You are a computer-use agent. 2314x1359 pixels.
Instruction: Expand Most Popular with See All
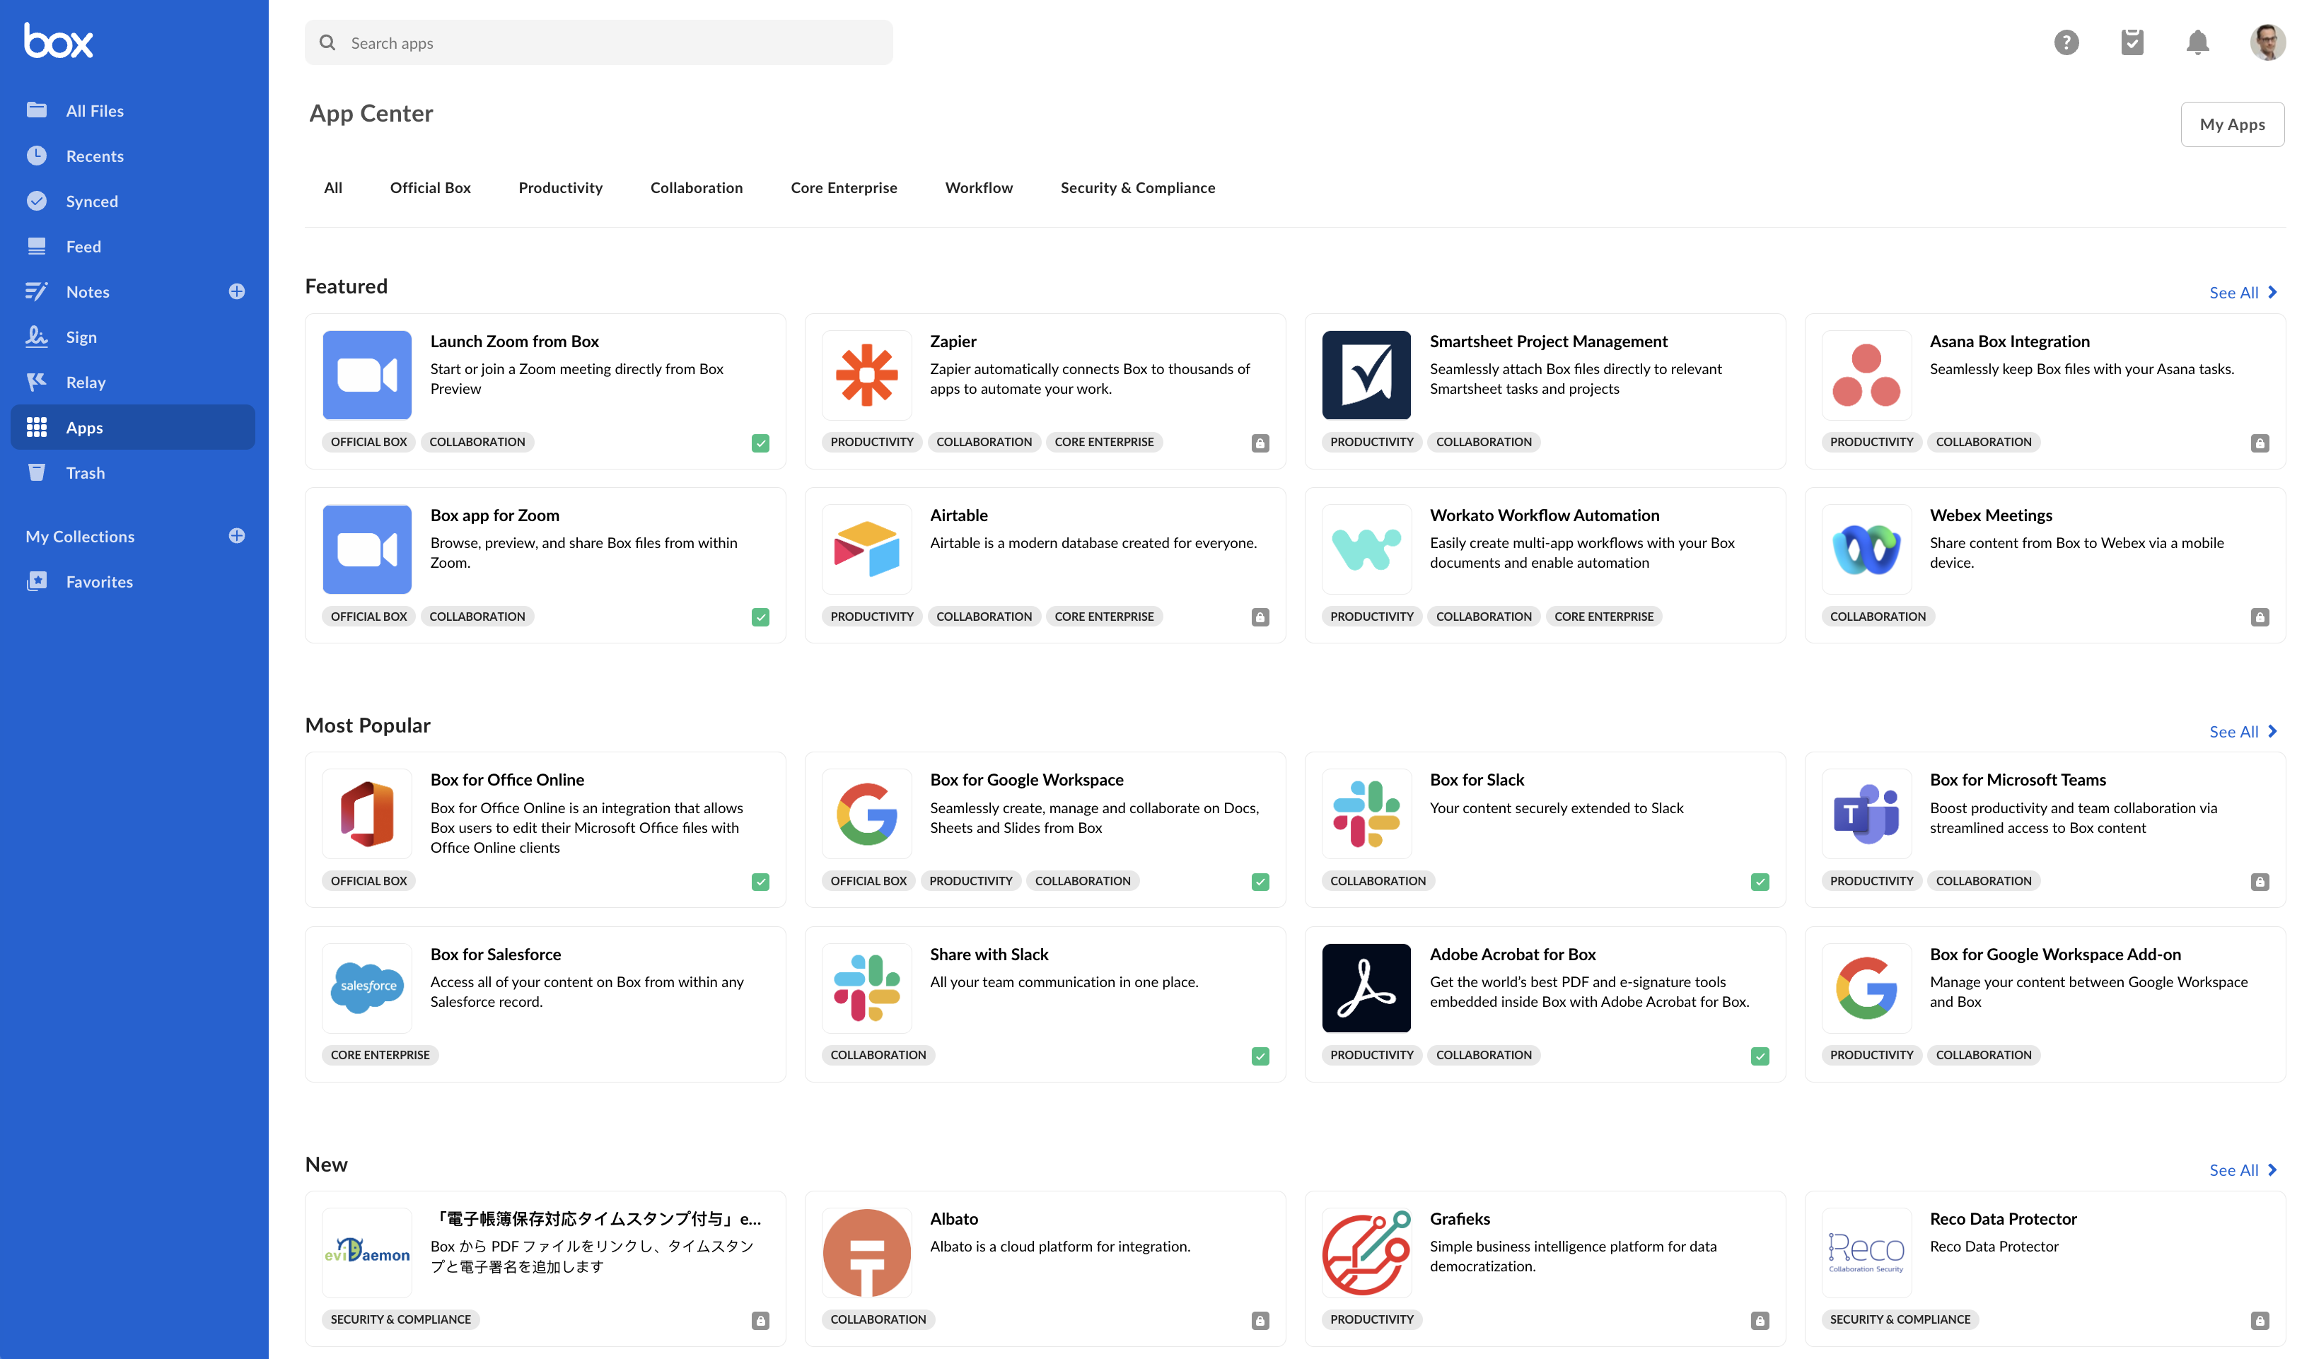2243,731
